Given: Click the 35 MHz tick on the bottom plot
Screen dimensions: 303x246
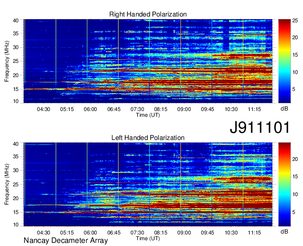Looking at the screenshot, I should tap(16, 156).
